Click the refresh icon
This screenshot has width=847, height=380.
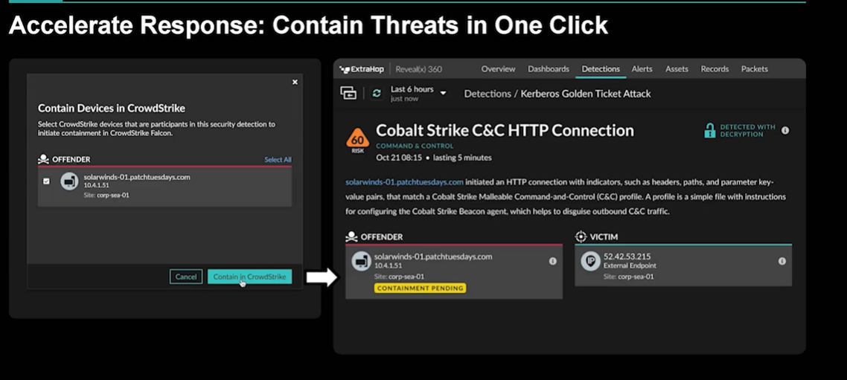click(377, 94)
